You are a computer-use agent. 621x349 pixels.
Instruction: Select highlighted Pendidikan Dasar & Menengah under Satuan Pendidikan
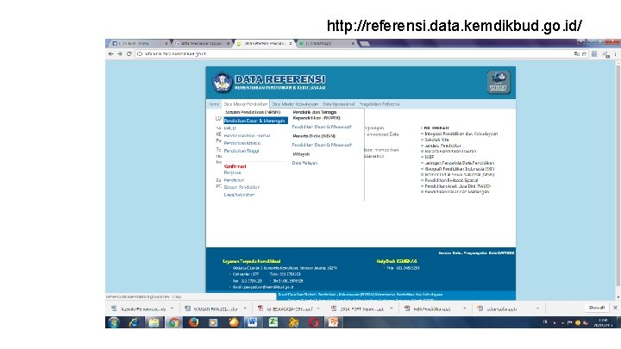(x=255, y=121)
